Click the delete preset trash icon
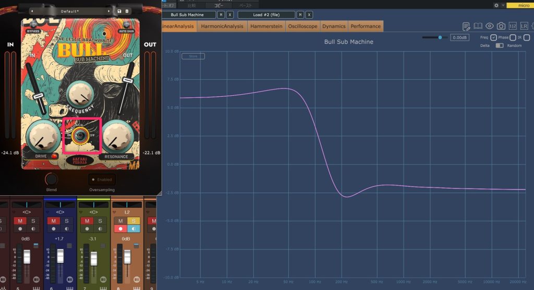 [x=127, y=11]
